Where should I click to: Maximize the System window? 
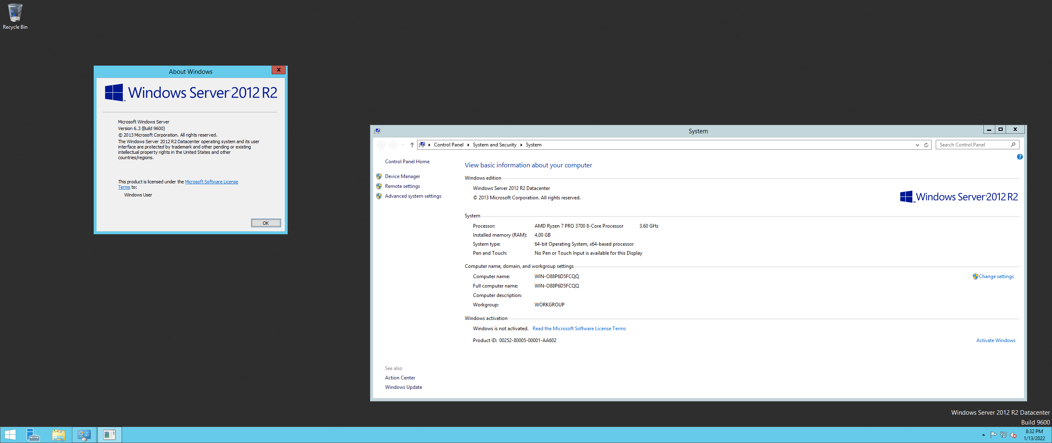click(1001, 130)
